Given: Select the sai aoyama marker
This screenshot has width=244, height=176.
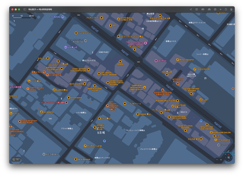Looking at the screenshot, I should [x=41, y=112].
